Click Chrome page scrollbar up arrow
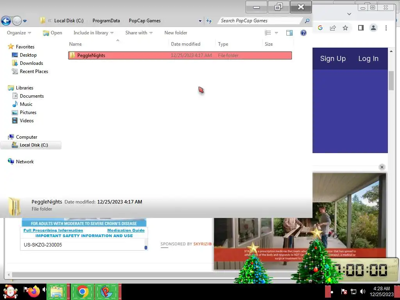 tap(391, 51)
